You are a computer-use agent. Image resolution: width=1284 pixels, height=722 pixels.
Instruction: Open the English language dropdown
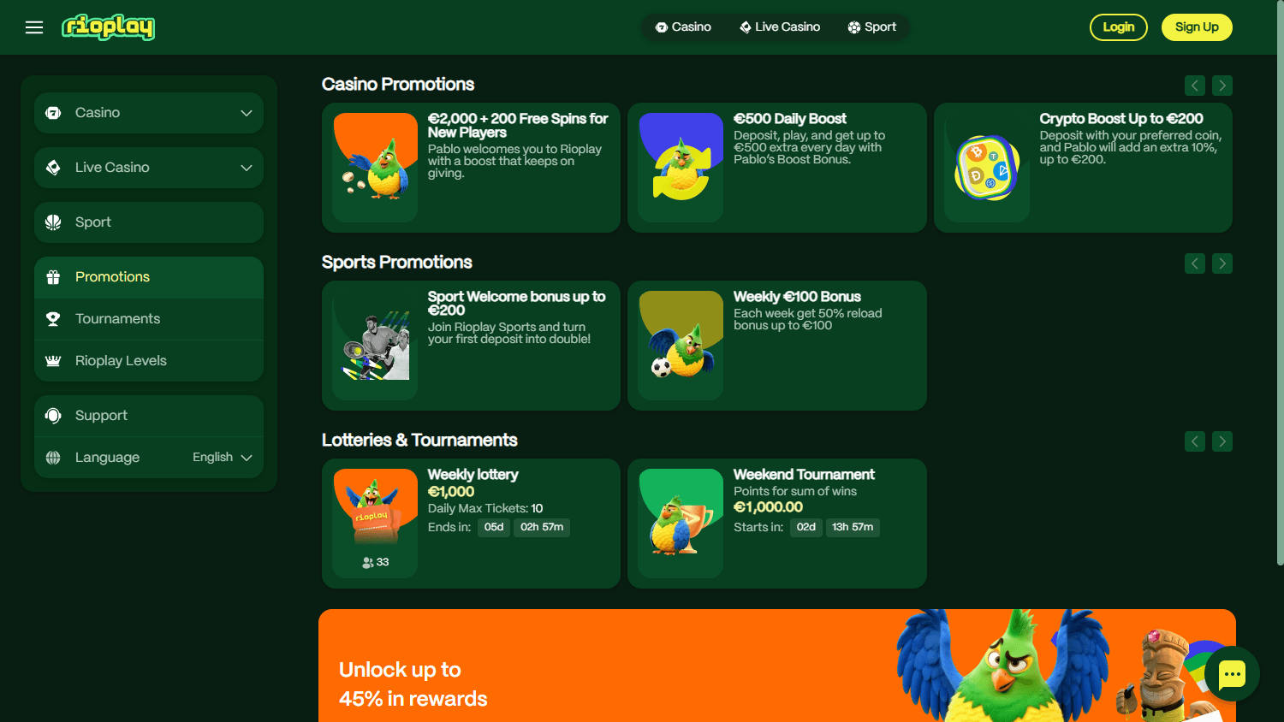223,458
